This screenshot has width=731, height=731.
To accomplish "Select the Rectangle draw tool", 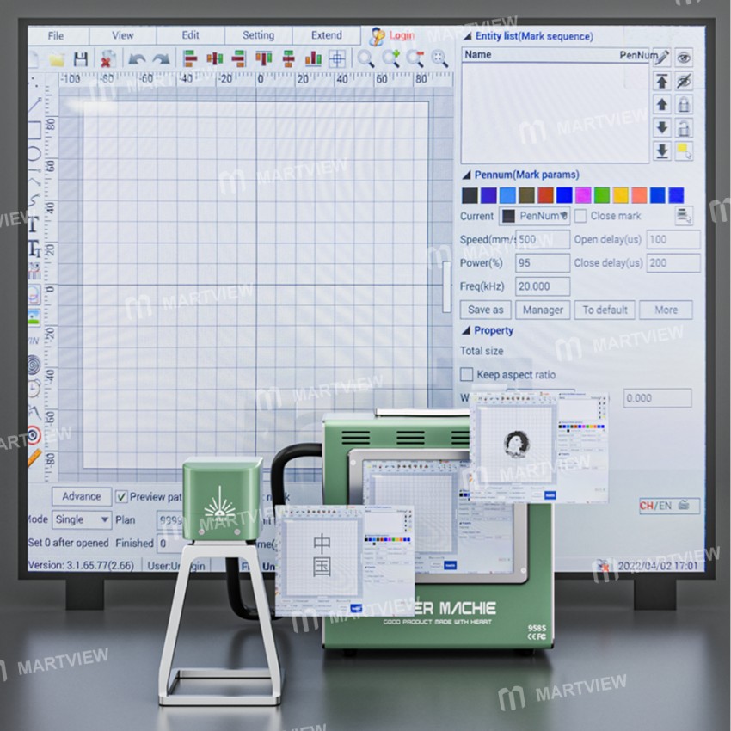I will pos(34,131).
